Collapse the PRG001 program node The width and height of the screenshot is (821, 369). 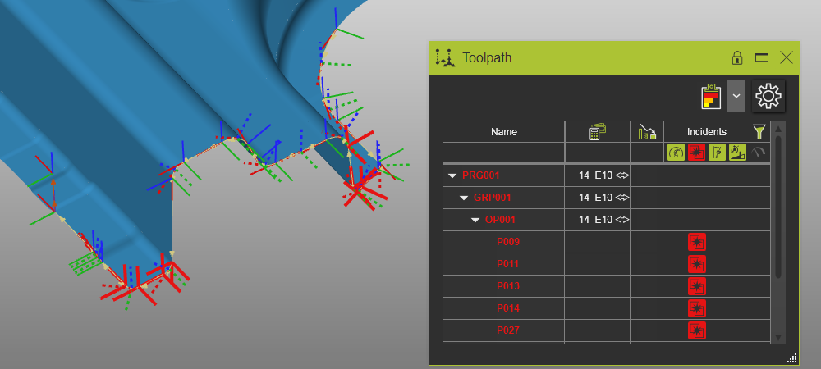coord(452,175)
